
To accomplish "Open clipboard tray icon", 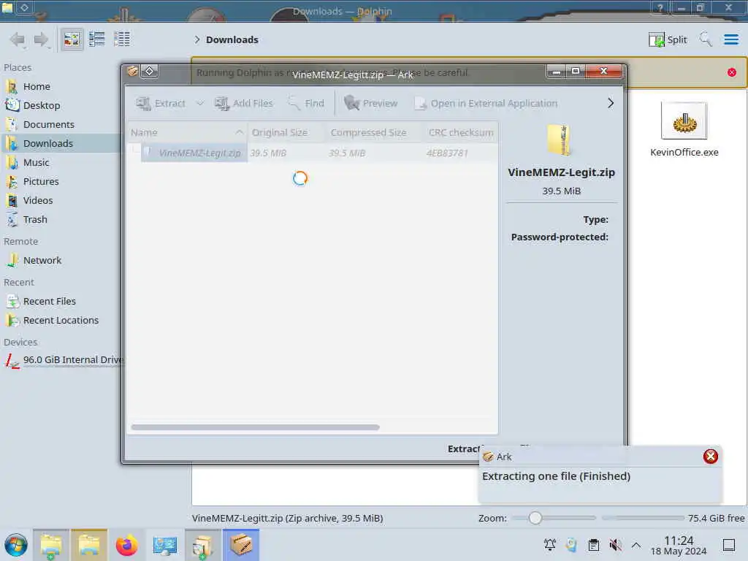I will click(593, 545).
